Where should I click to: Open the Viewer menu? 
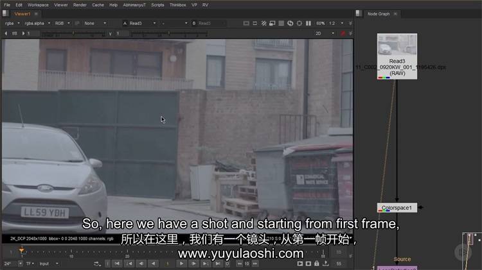coord(61,5)
